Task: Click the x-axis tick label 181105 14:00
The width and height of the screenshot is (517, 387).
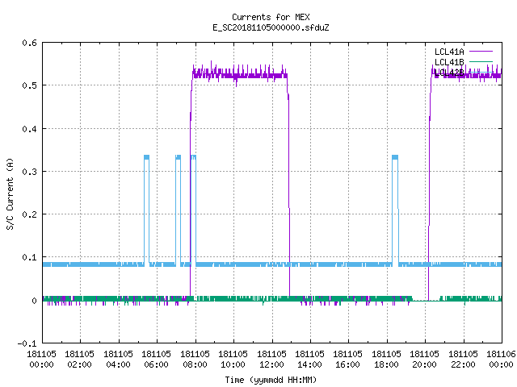Action: (309, 360)
